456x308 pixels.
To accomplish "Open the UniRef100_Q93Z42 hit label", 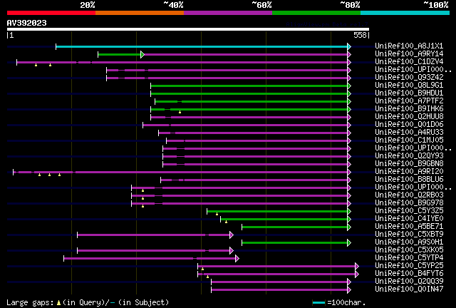I will [x=409, y=78].
